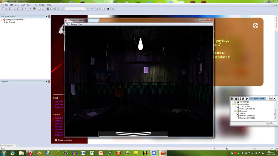Click the hanging light bulb in game
Screen dimensions: 278x156
141,44
